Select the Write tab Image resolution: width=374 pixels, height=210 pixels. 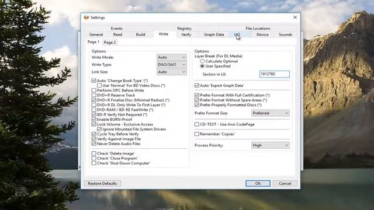coord(164,34)
